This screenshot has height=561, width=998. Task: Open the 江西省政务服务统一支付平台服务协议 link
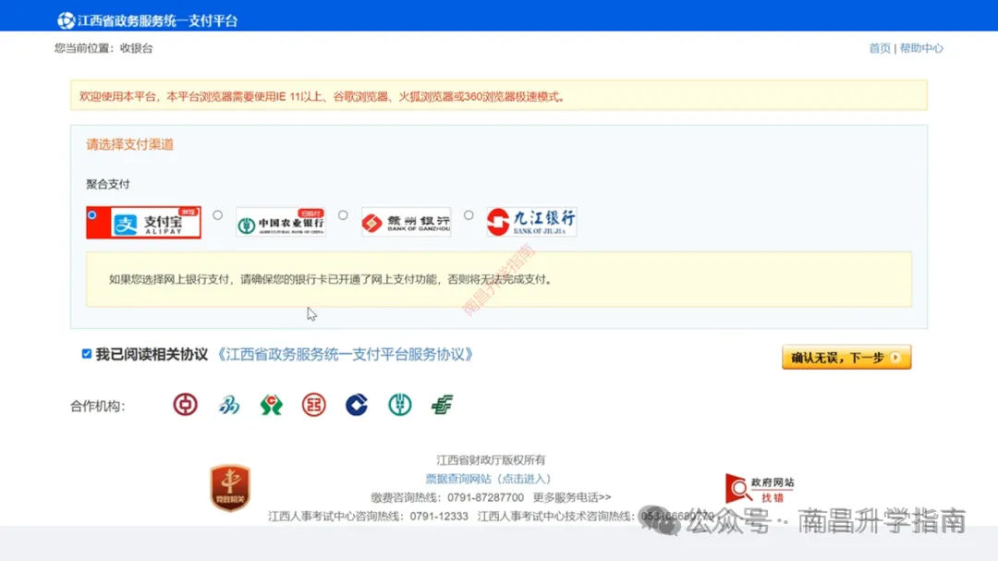[346, 355]
